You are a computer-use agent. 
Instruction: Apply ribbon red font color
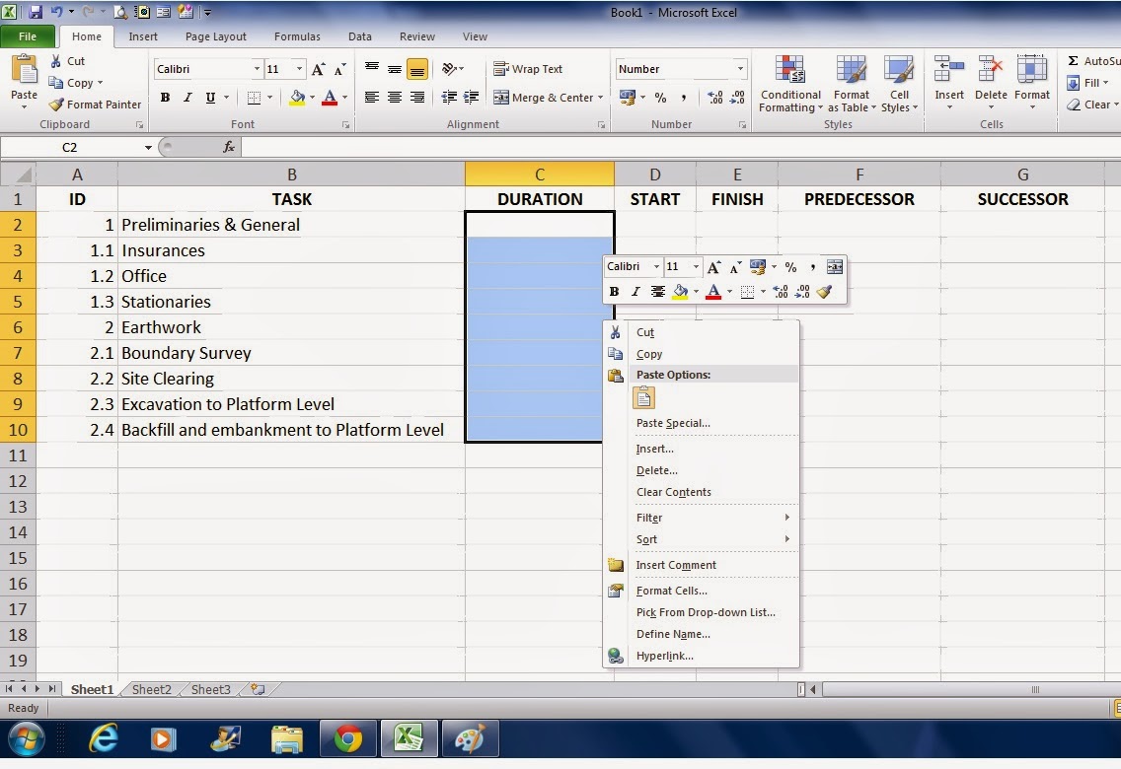(x=330, y=98)
